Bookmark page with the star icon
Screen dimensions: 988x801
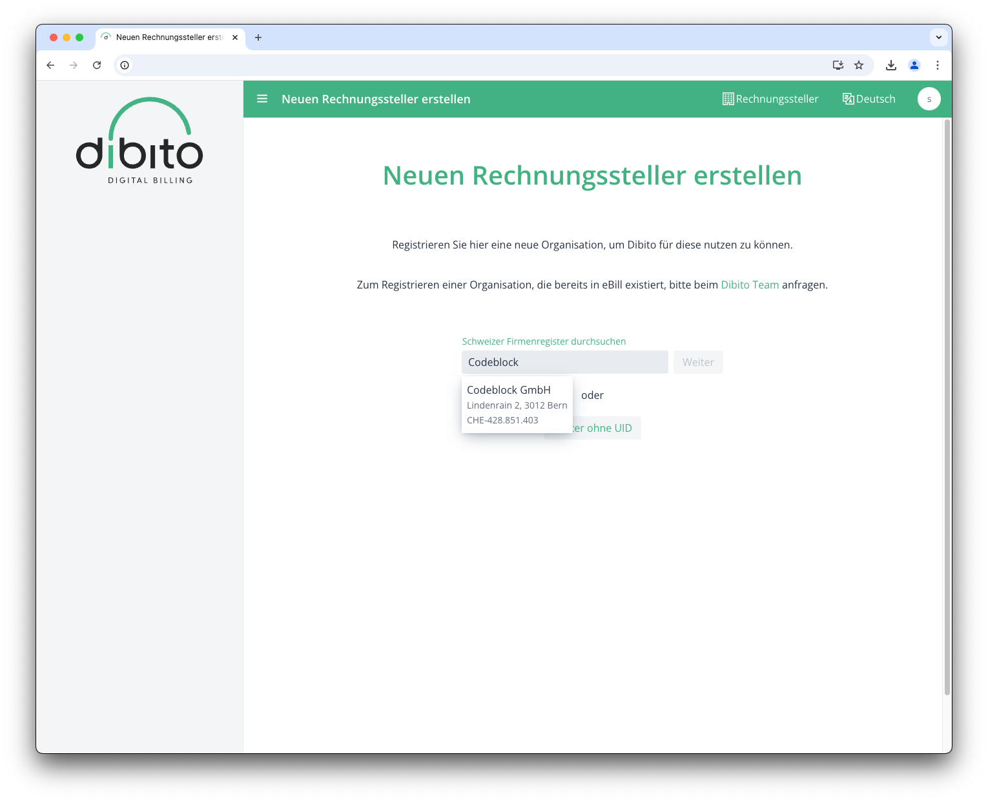click(859, 65)
